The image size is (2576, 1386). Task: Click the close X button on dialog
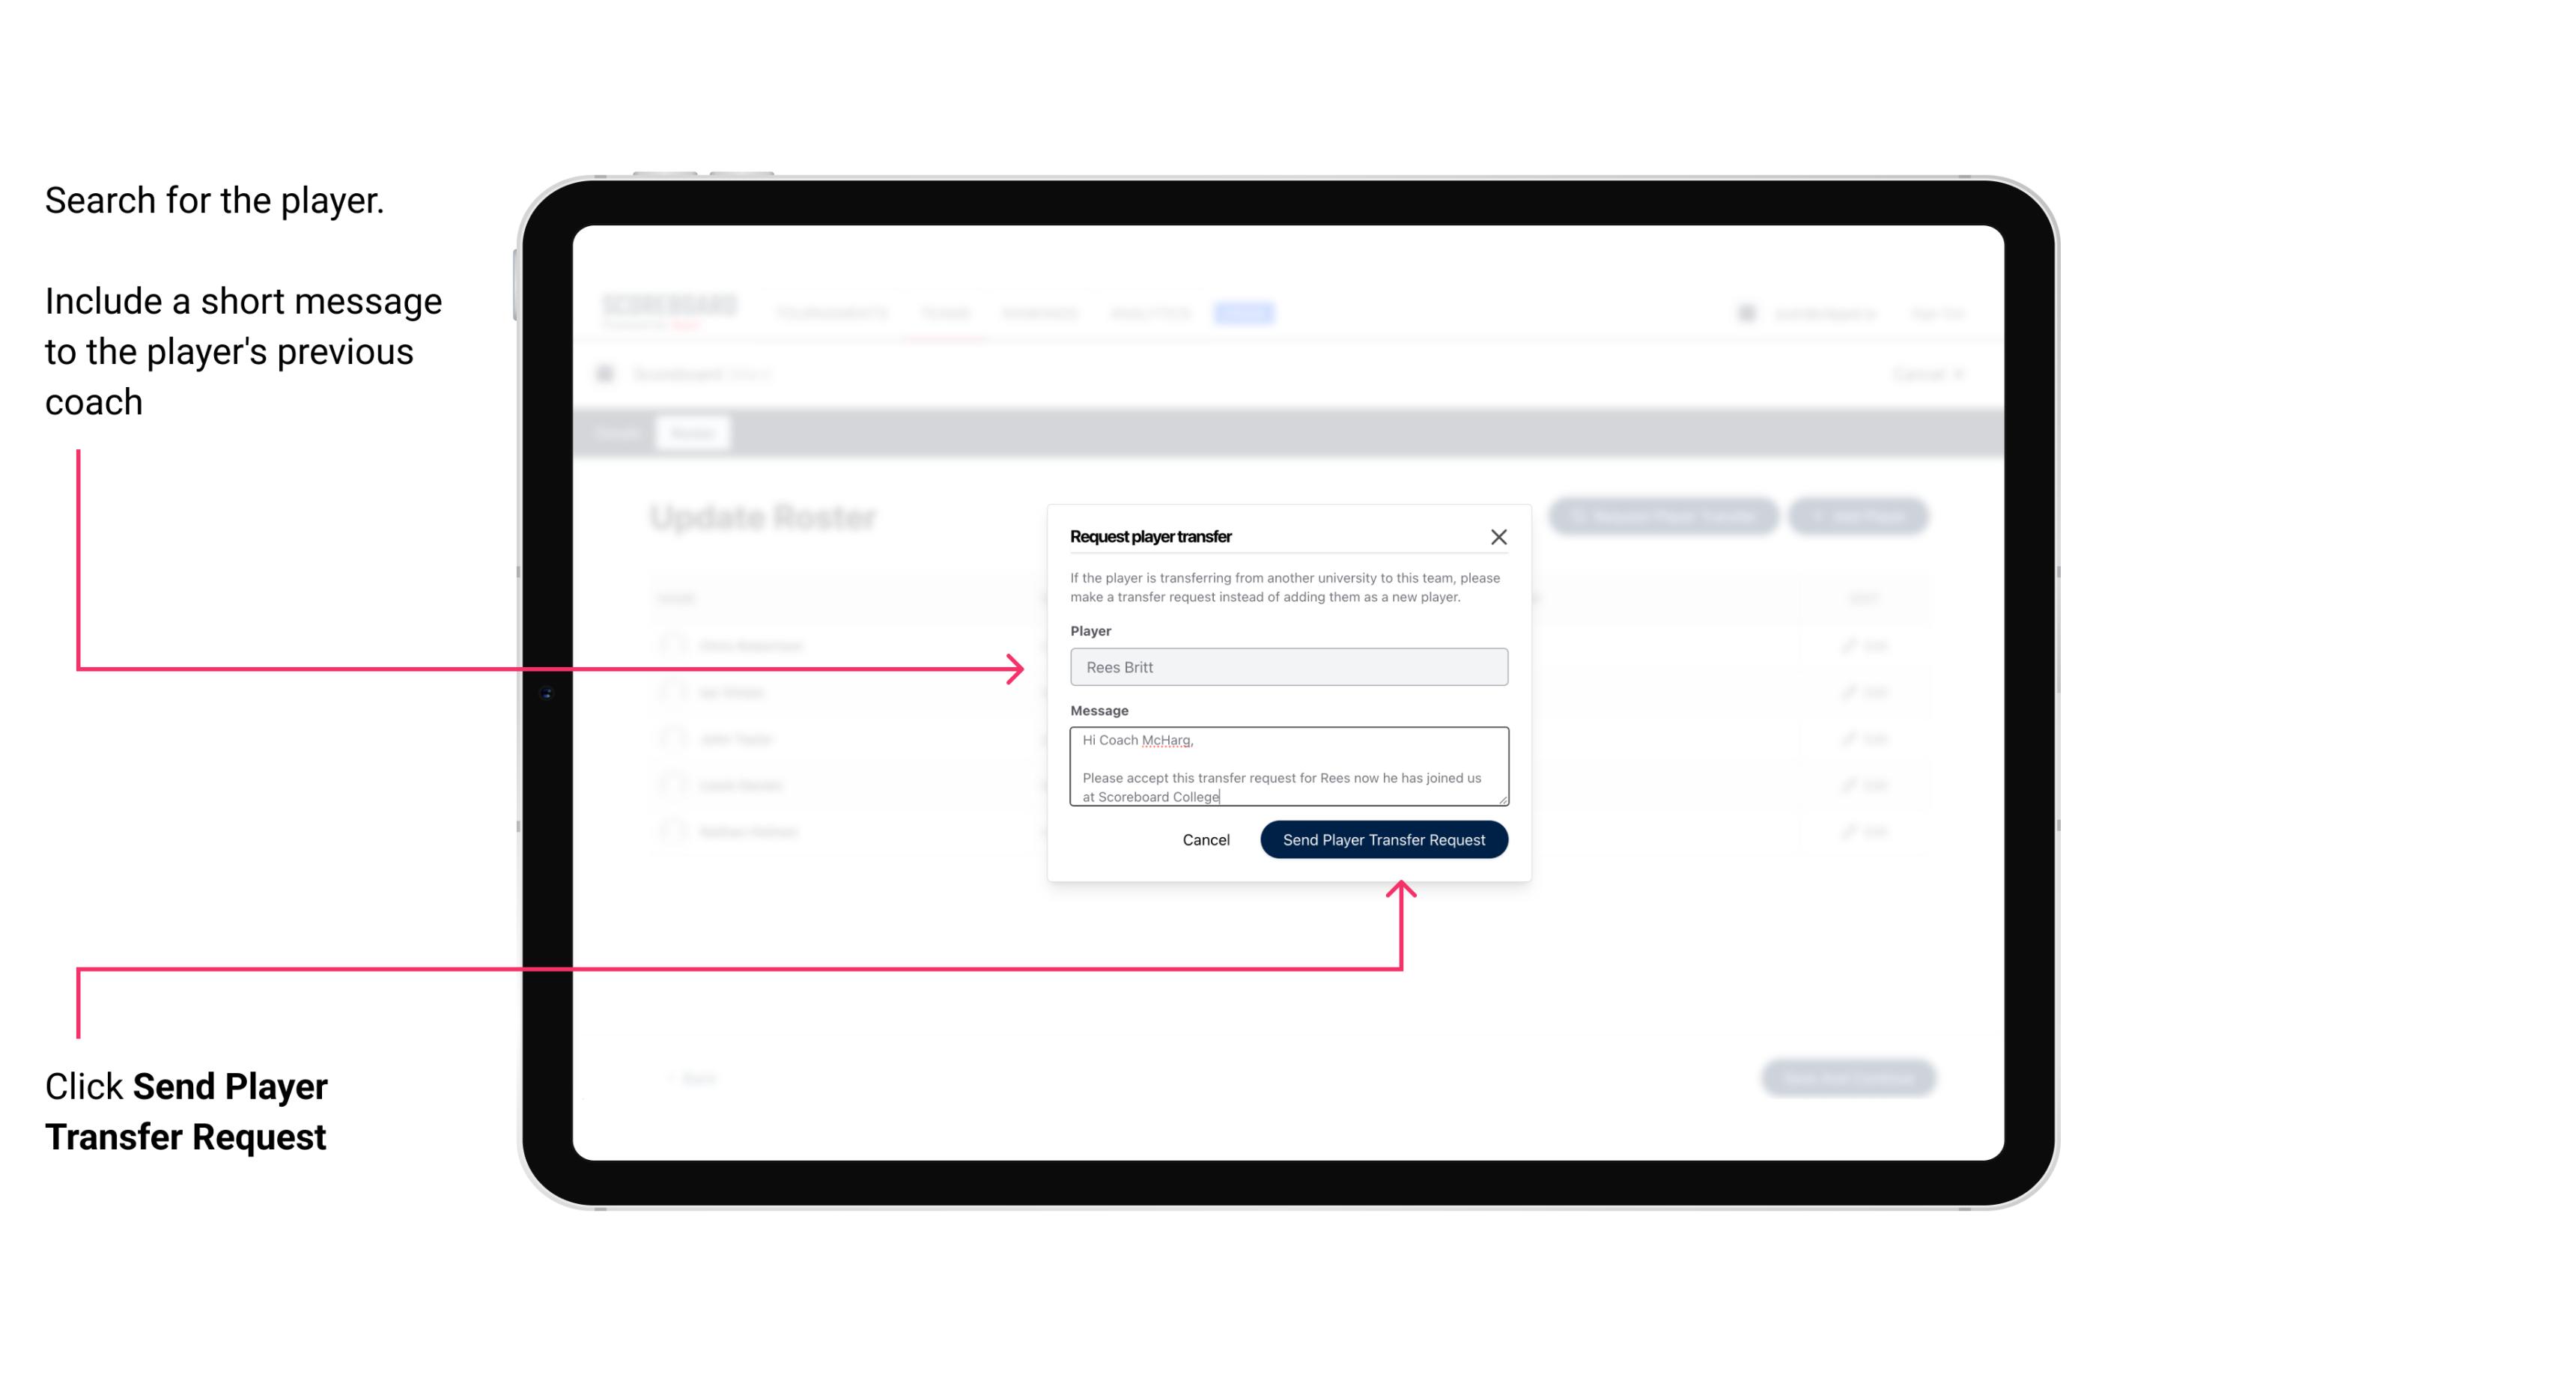(1499, 536)
